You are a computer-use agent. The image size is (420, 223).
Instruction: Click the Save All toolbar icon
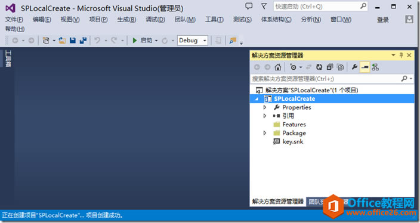[x=83, y=41]
